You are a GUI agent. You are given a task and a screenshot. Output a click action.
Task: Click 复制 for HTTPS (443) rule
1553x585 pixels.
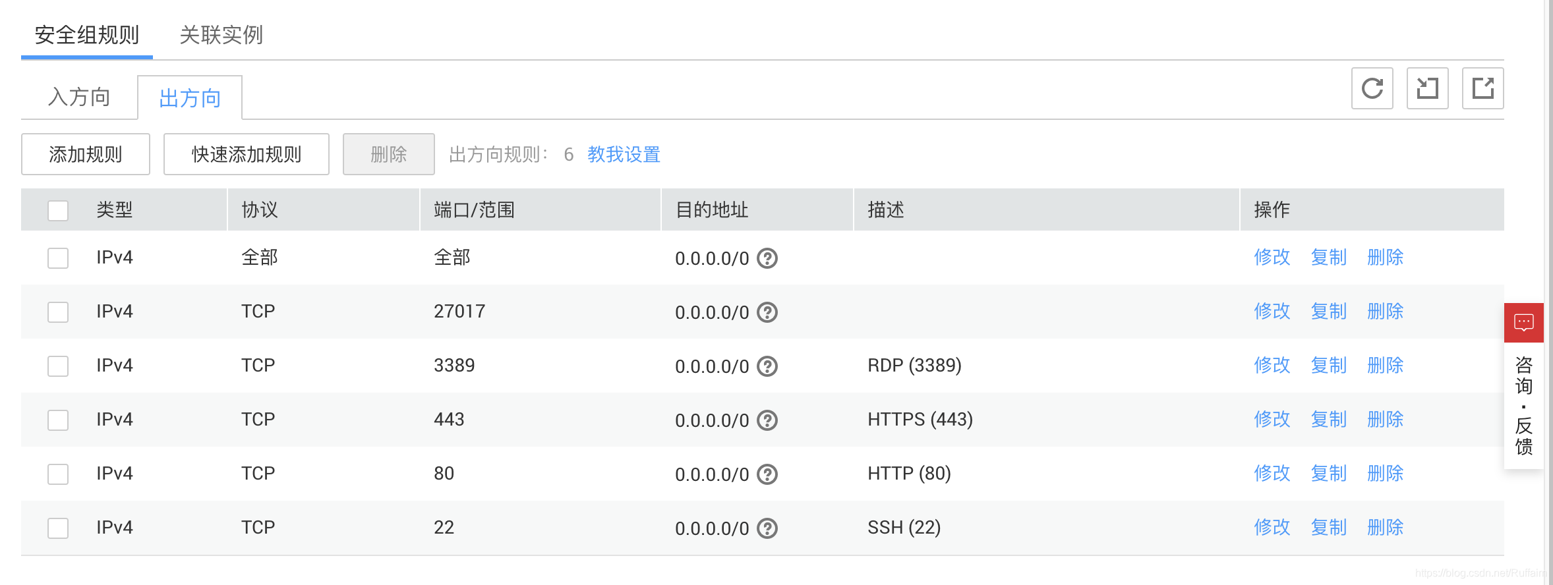click(1329, 419)
